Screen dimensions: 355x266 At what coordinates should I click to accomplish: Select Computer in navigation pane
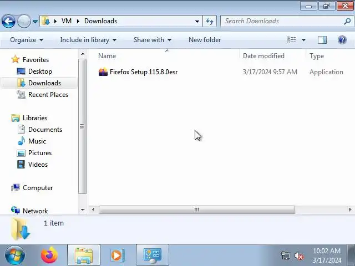coord(38,188)
